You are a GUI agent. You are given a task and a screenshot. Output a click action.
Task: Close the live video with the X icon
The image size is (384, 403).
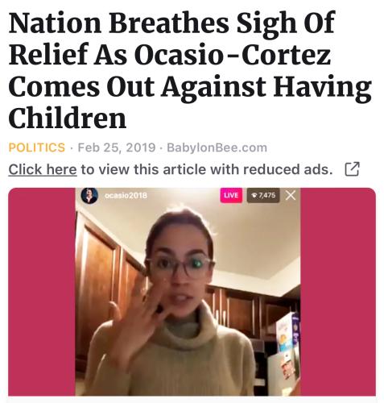click(291, 195)
